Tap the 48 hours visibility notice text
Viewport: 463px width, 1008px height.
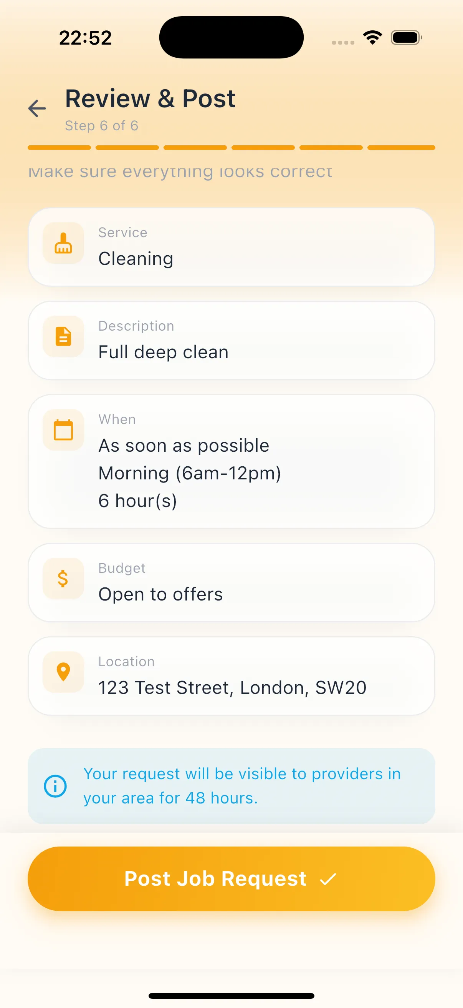point(242,786)
